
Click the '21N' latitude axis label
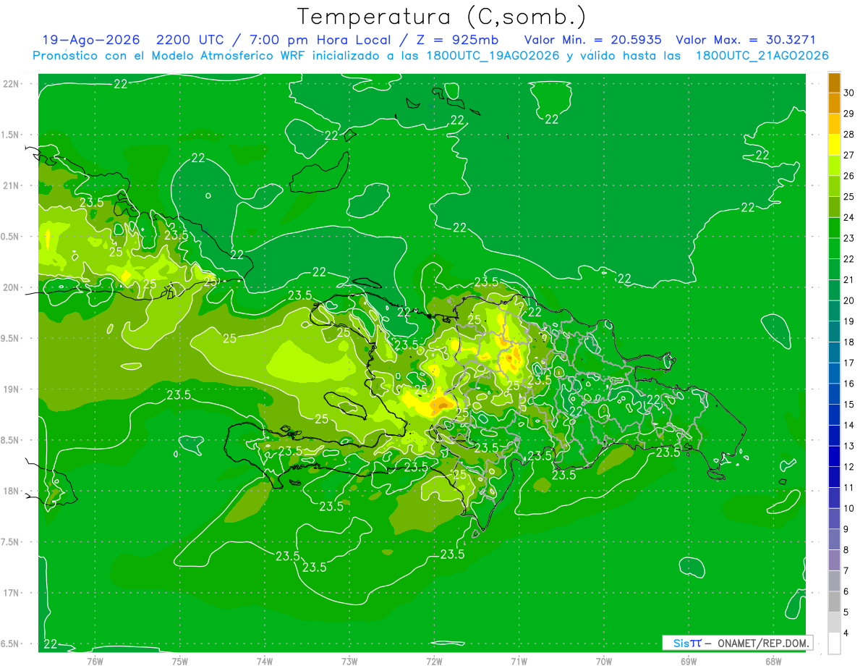pyautogui.click(x=11, y=186)
